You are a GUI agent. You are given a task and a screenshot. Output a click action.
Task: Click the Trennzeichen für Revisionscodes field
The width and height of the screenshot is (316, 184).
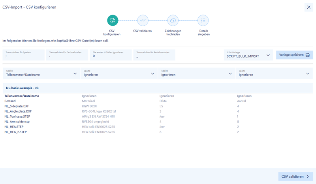point(154,55)
